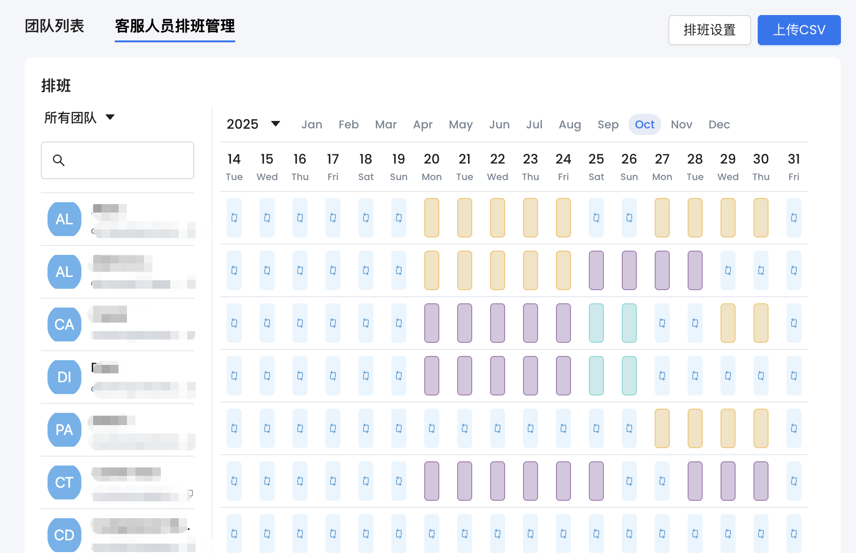Click PA's empty shift icon on Oct 14
The width and height of the screenshot is (856, 553).
tap(234, 428)
